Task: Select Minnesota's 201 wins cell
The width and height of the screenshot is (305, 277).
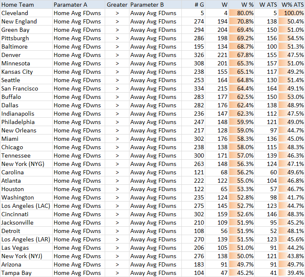Action: click(217, 63)
